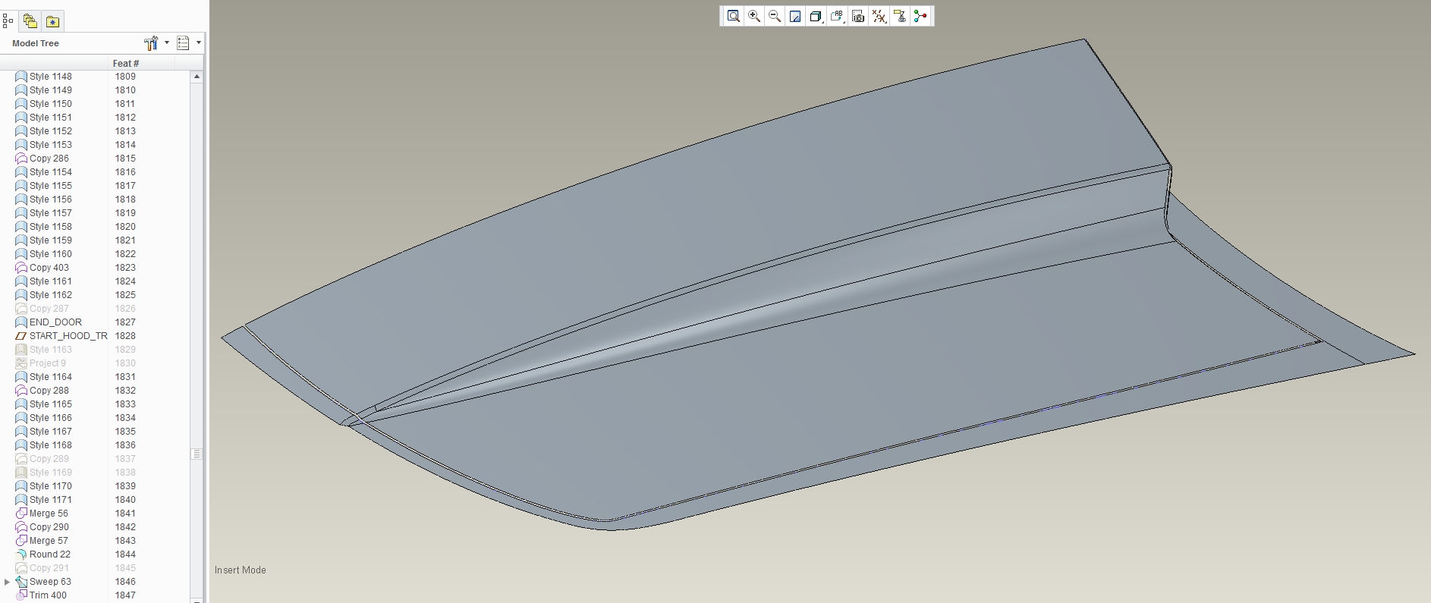Select Style 1161 feature row

51,281
